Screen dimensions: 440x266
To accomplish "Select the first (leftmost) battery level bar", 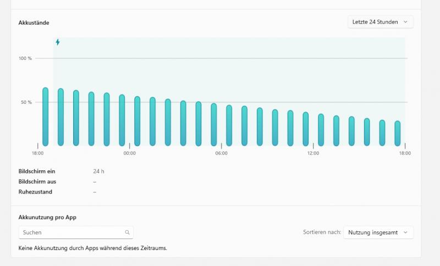I will [x=46, y=117].
